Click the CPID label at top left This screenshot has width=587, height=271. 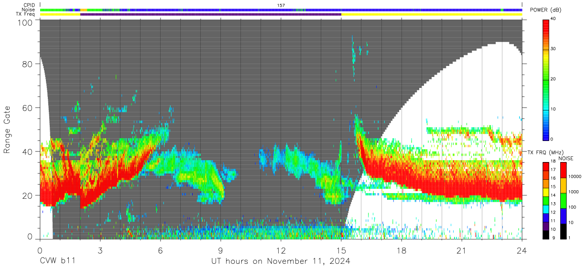[x=29, y=5]
